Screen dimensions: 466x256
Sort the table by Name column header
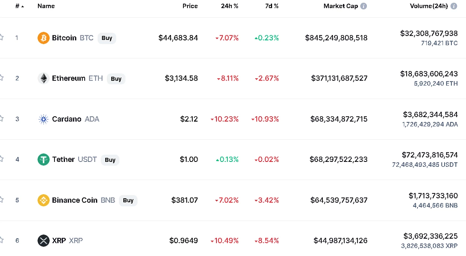click(x=46, y=6)
